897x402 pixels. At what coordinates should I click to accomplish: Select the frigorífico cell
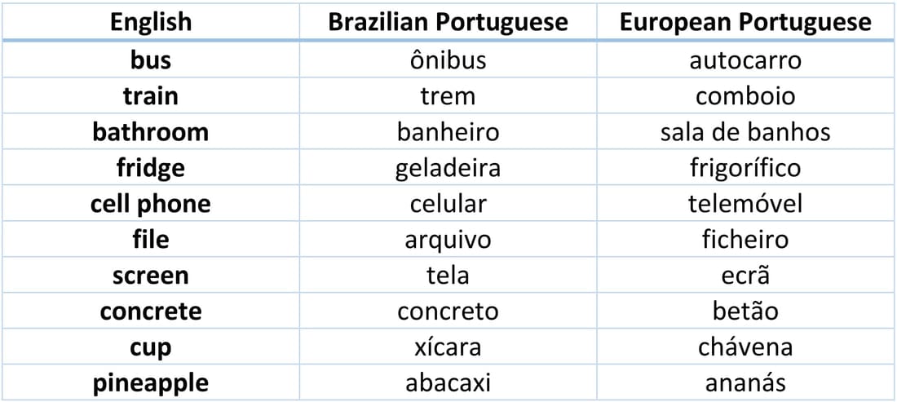pos(745,168)
